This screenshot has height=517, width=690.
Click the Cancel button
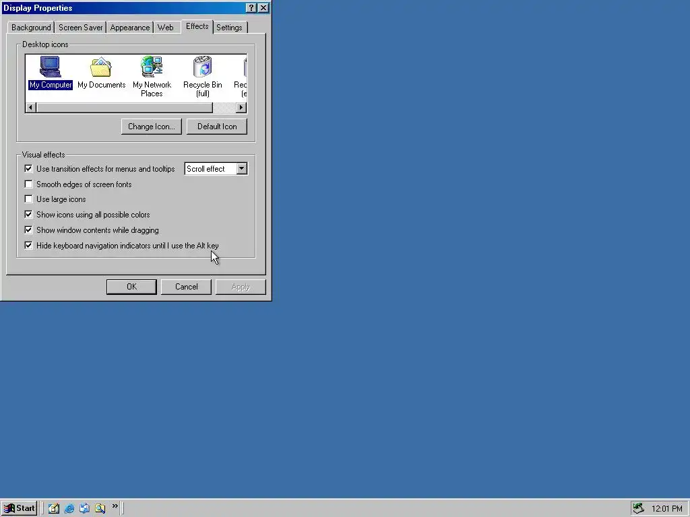187,287
